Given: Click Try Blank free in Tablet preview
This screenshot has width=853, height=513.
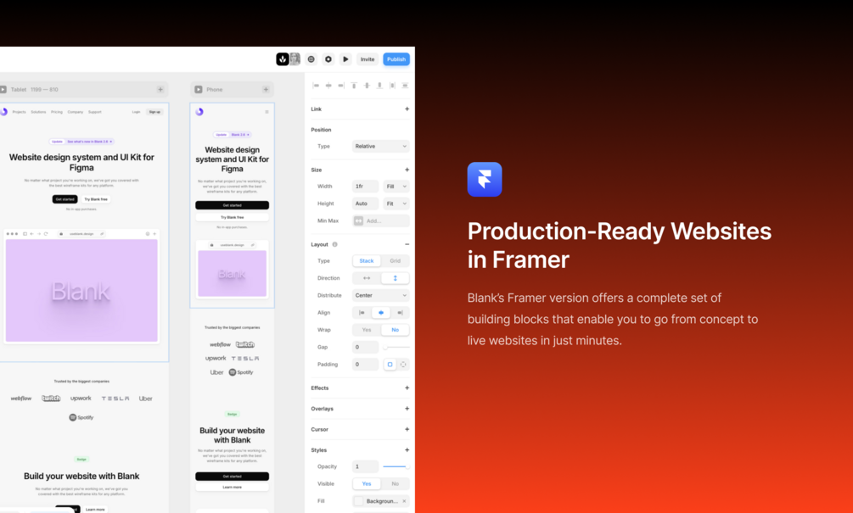Looking at the screenshot, I should (96, 199).
